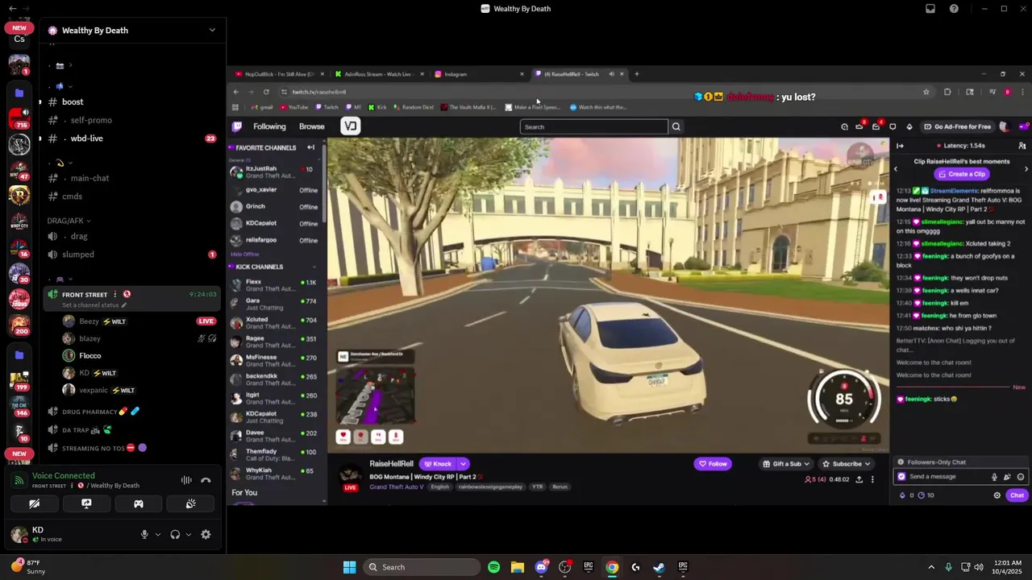Screen dimensions: 1032x580
Task: Expand the arrow next to Knock
Action: 463,464
